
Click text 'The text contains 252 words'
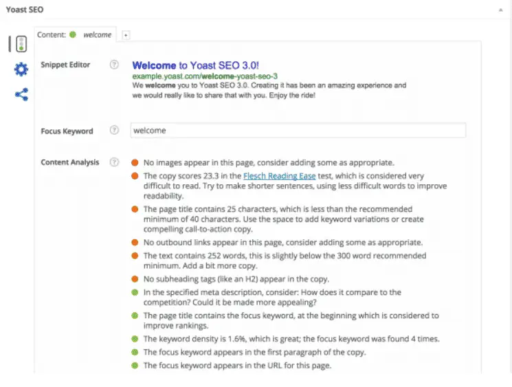pyautogui.click(x=195, y=256)
